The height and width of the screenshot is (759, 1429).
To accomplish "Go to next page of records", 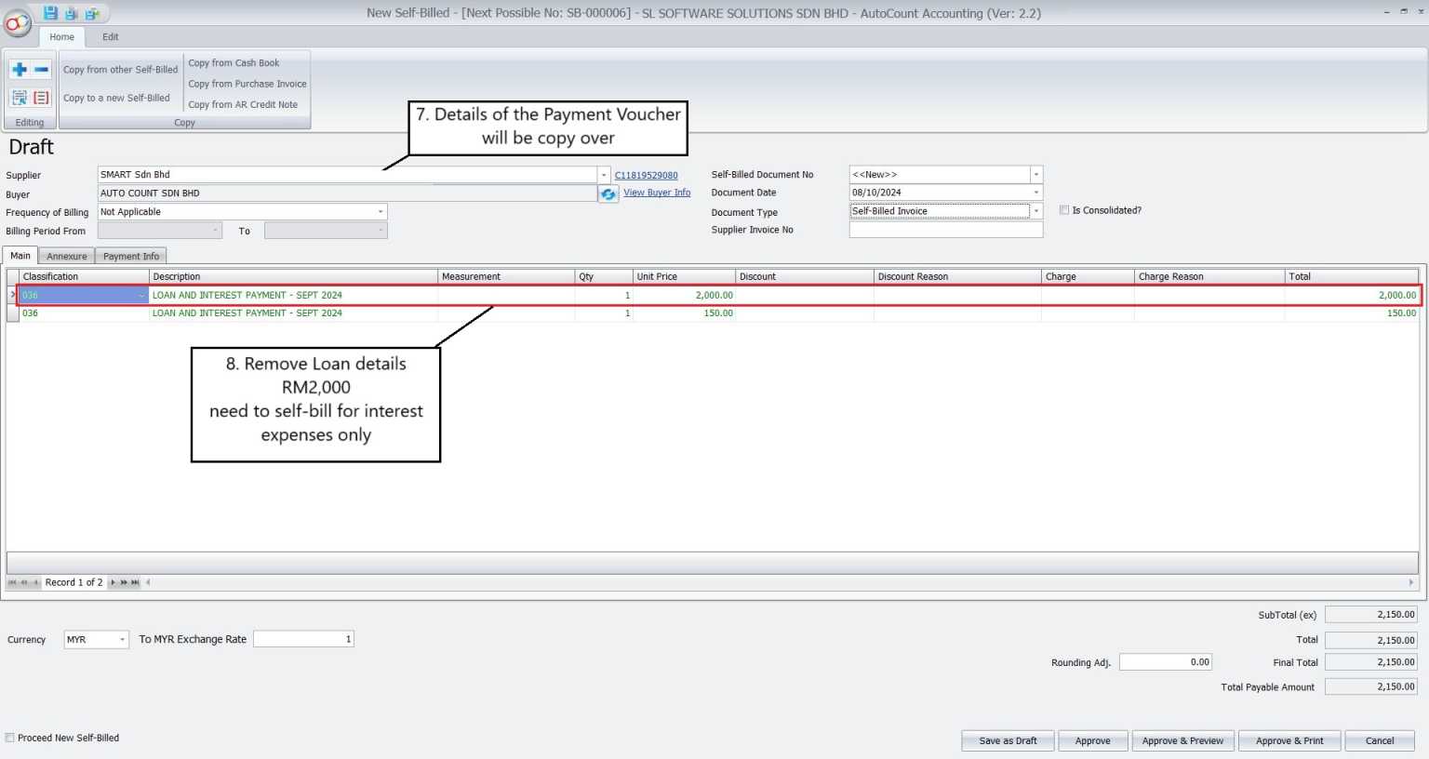I will tap(124, 582).
